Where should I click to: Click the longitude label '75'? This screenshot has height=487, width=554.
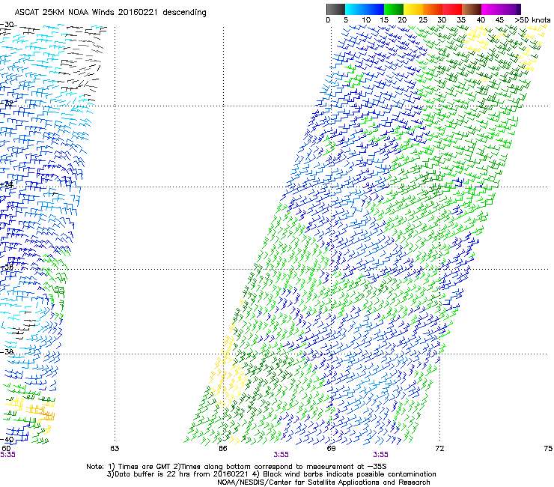click(x=548, y=449)
